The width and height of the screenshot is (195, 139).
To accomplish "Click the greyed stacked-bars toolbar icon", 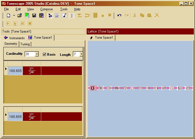I will [x=80, y=16].
